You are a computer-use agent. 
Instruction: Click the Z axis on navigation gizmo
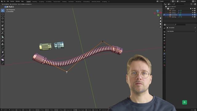(x=158, y=11)
